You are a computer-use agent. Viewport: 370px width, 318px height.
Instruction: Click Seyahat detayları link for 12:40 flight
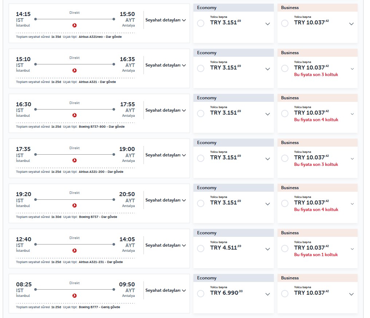click(166, 245)
